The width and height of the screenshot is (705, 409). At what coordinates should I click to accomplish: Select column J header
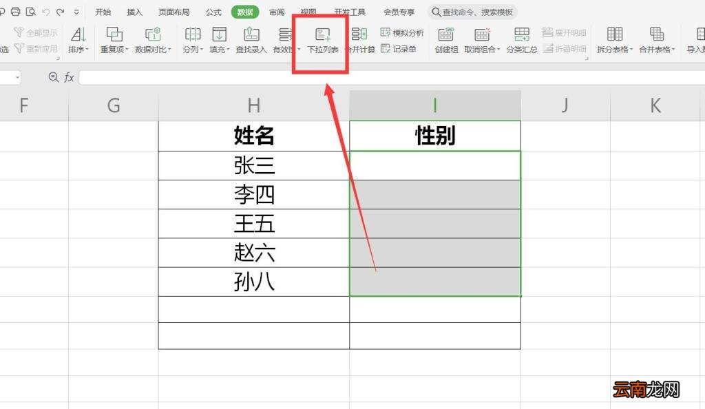pos(566,105)
